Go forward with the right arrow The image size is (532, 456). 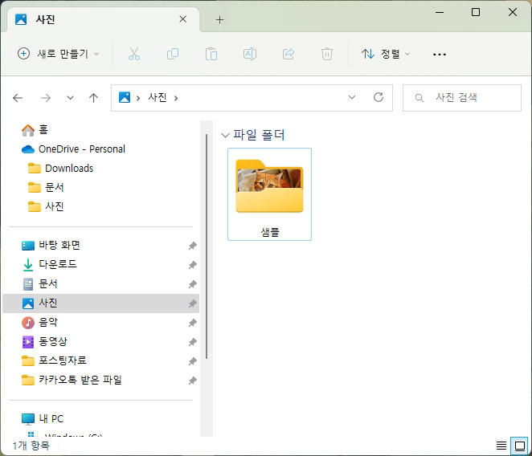pos(46,98)
